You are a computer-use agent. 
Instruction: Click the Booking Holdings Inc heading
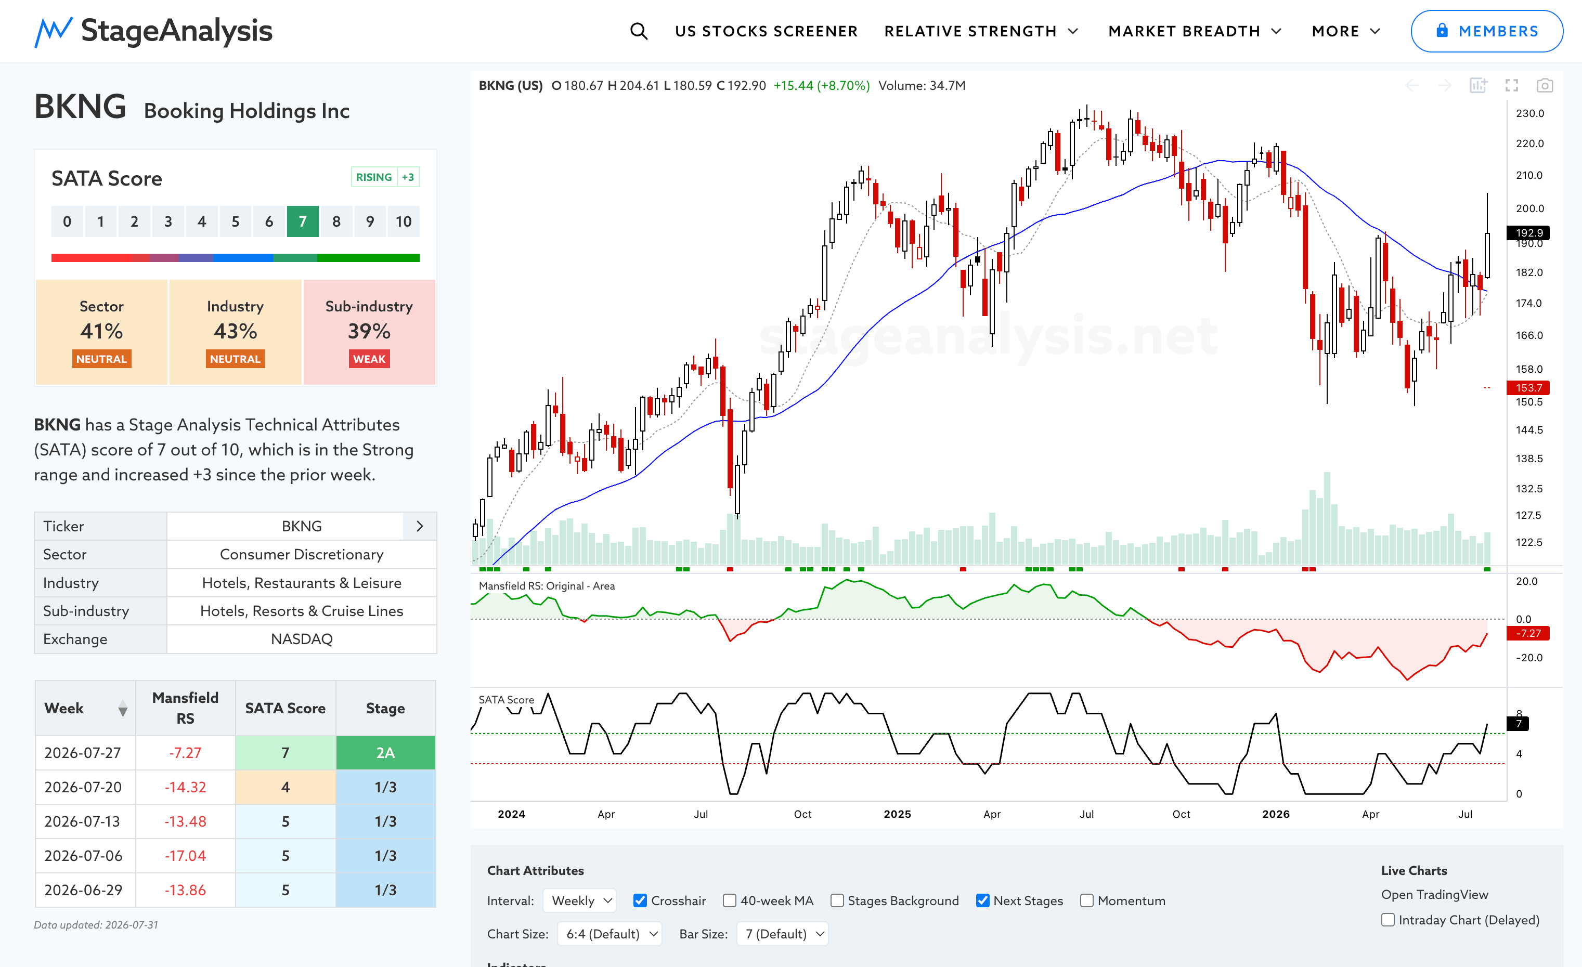click(247, 111)
